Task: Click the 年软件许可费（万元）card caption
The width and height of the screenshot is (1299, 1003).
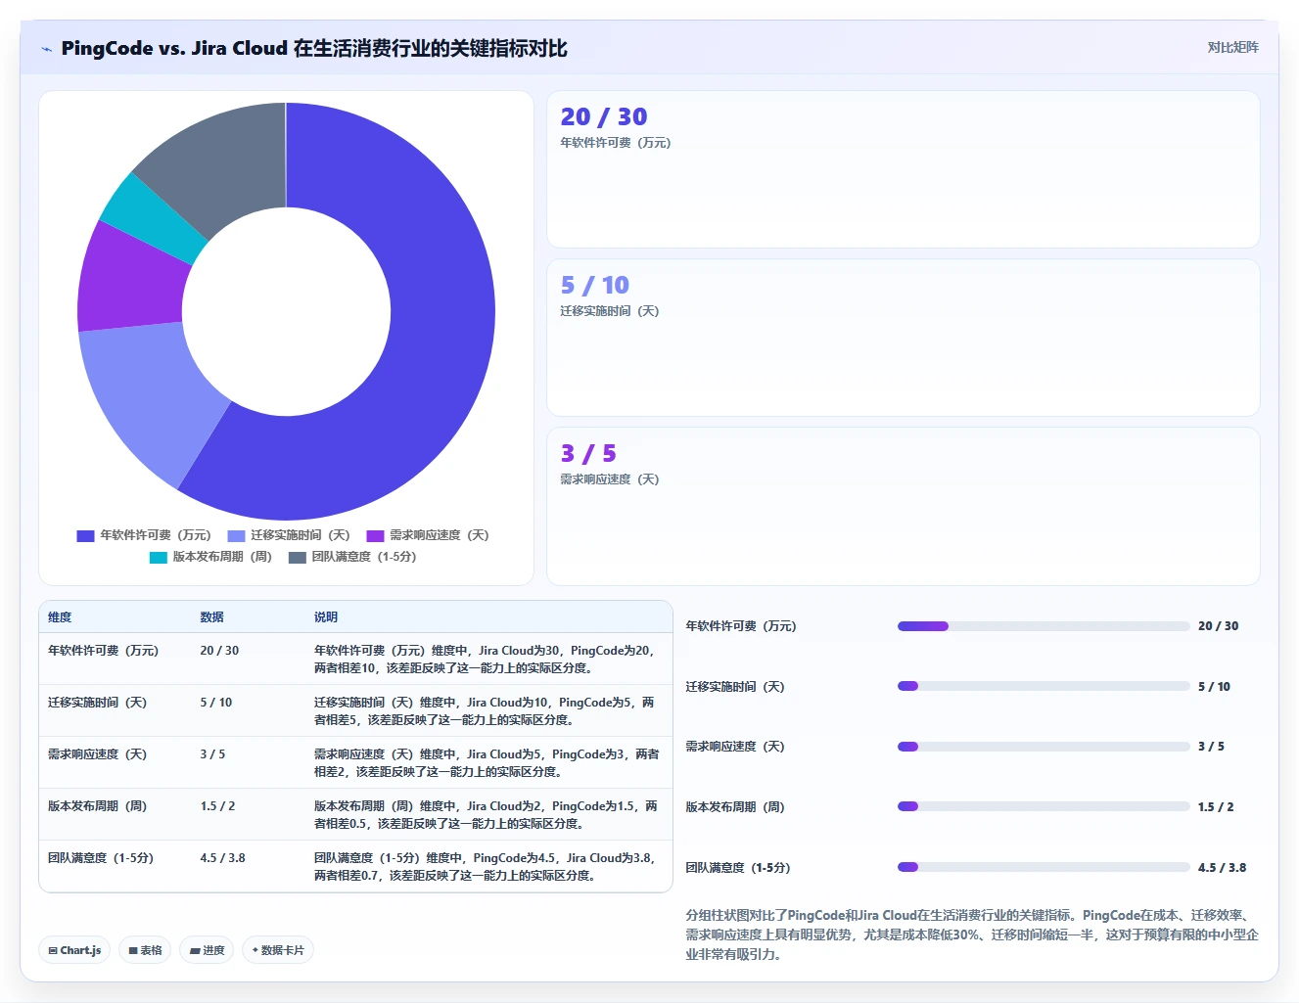Action: point(615,143)
